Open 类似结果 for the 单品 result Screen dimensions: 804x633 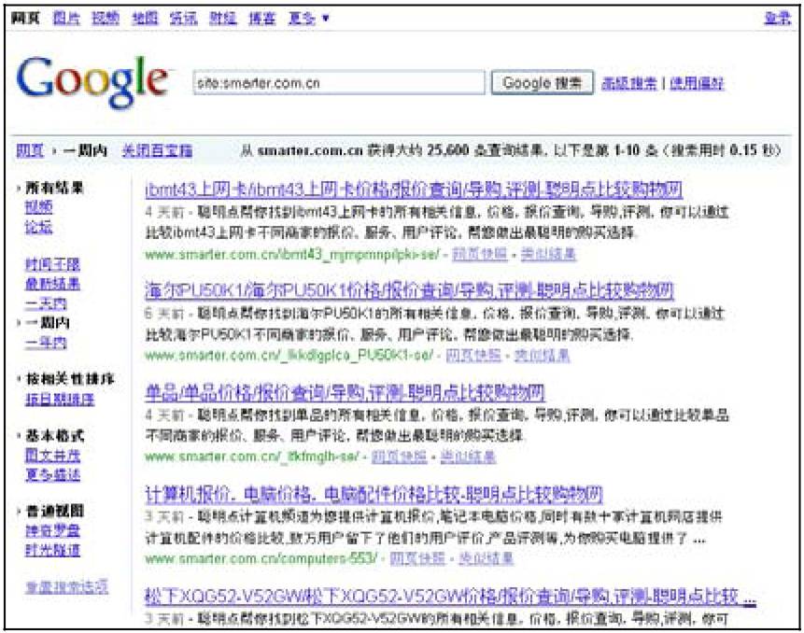(468, 457)
